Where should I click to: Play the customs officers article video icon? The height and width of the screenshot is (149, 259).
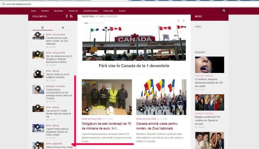87,109
